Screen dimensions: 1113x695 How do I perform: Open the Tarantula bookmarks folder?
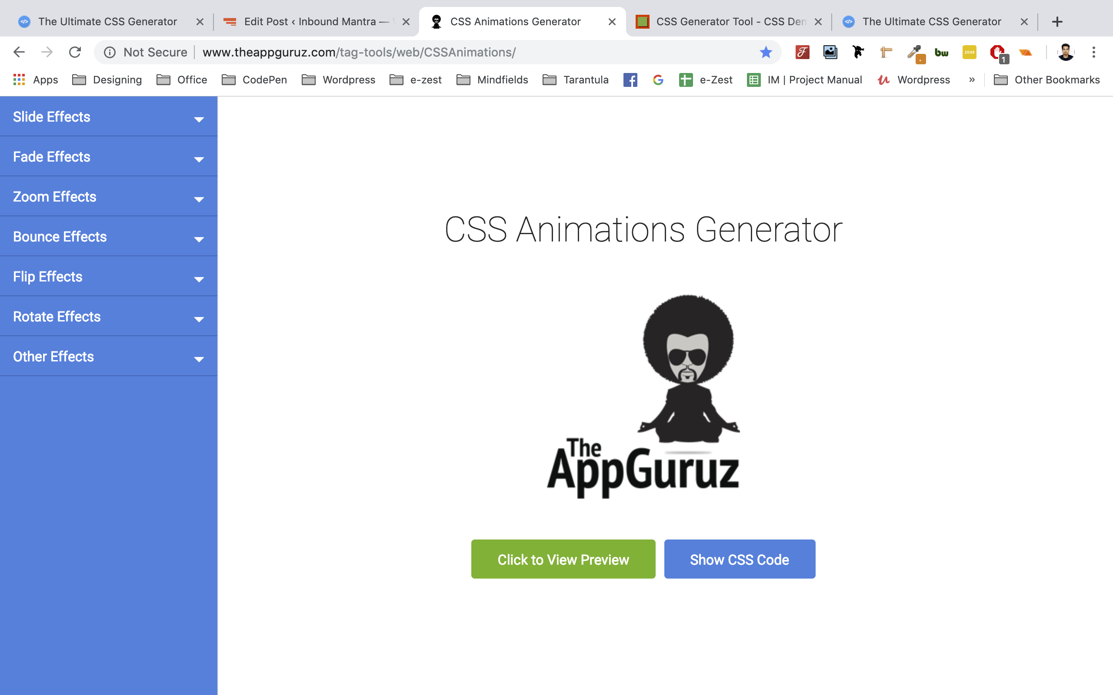coord(575,80)
